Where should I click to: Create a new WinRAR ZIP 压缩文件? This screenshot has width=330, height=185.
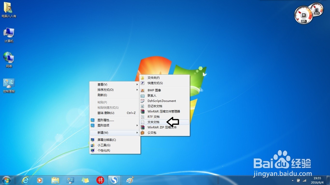click(165, 127)
